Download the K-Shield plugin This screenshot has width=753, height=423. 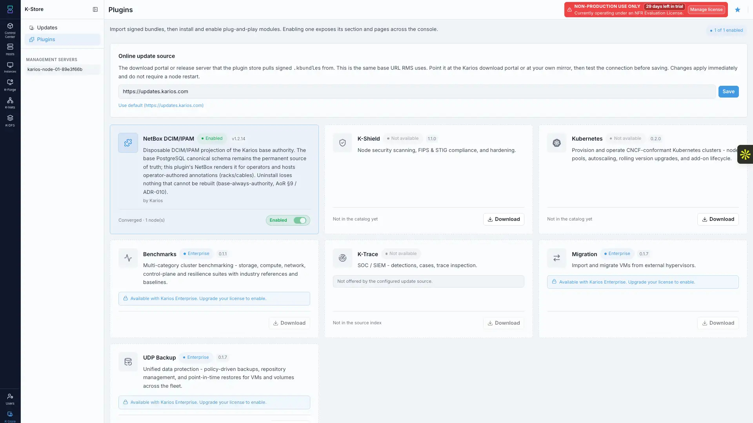pos(504,219)
